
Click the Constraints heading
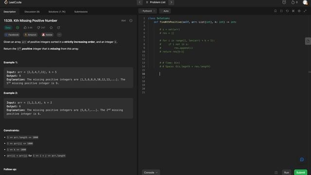pos(12,130)
